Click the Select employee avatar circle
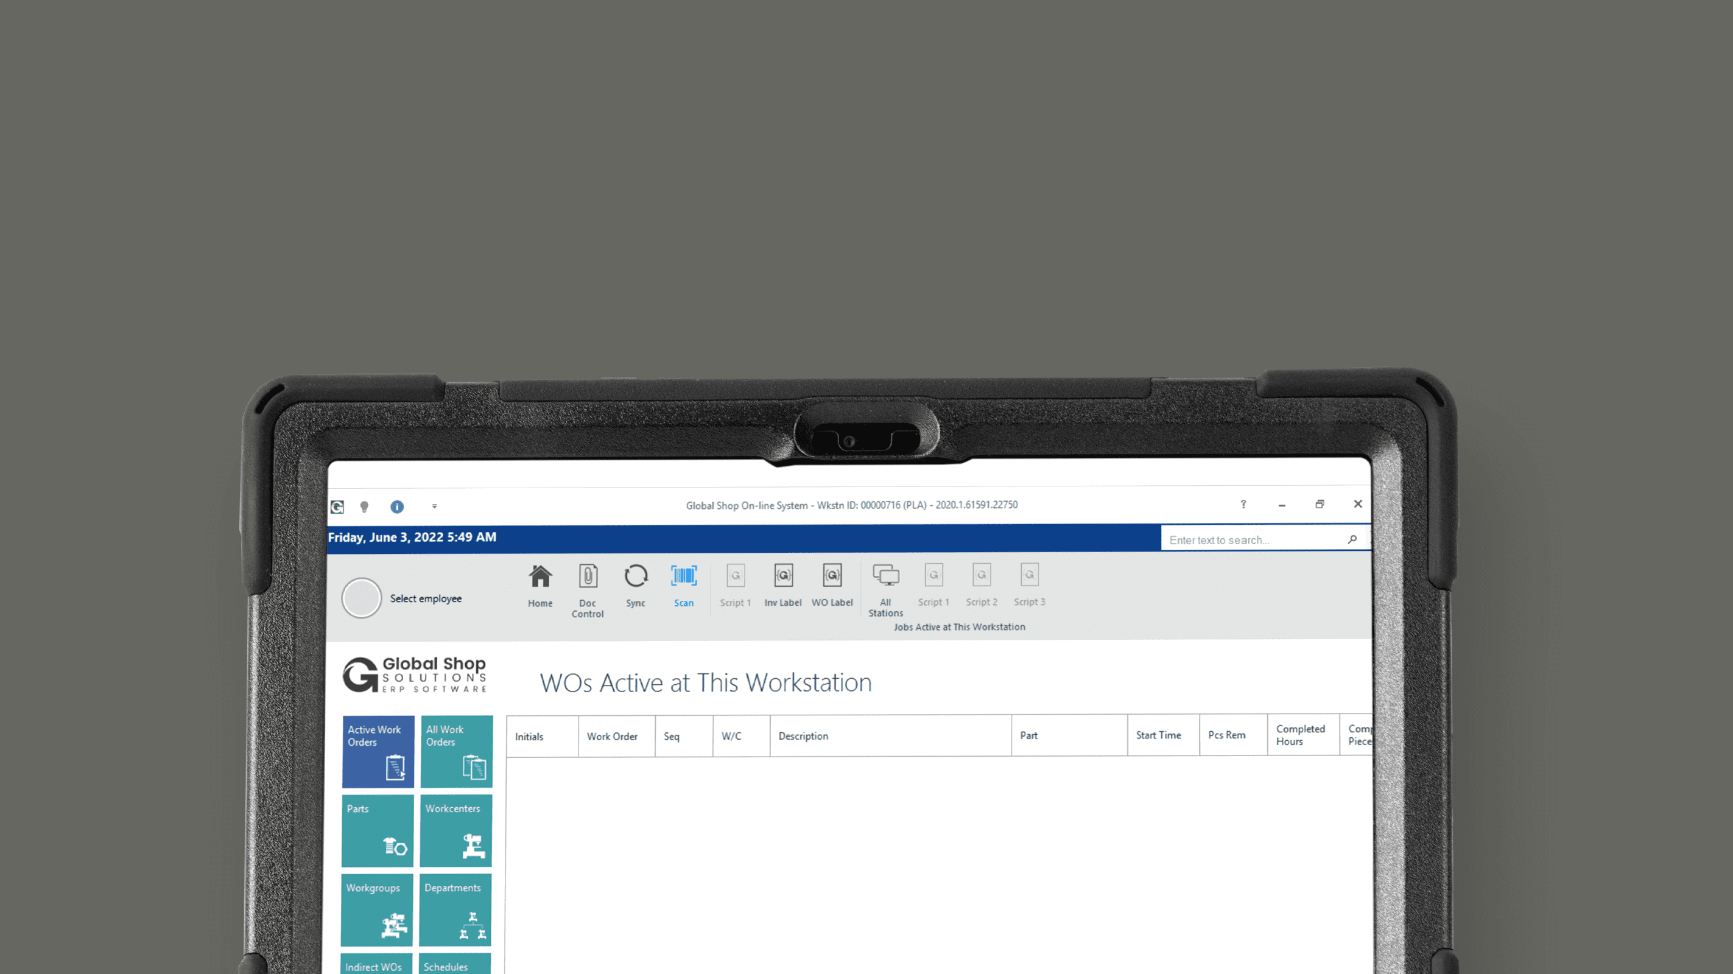Screen dimensions: 1733x974 pyautogui.click(x=361, y=598)
